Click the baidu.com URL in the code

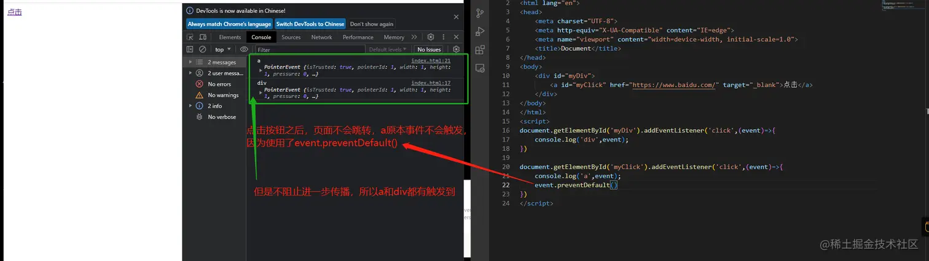point(674,85)
